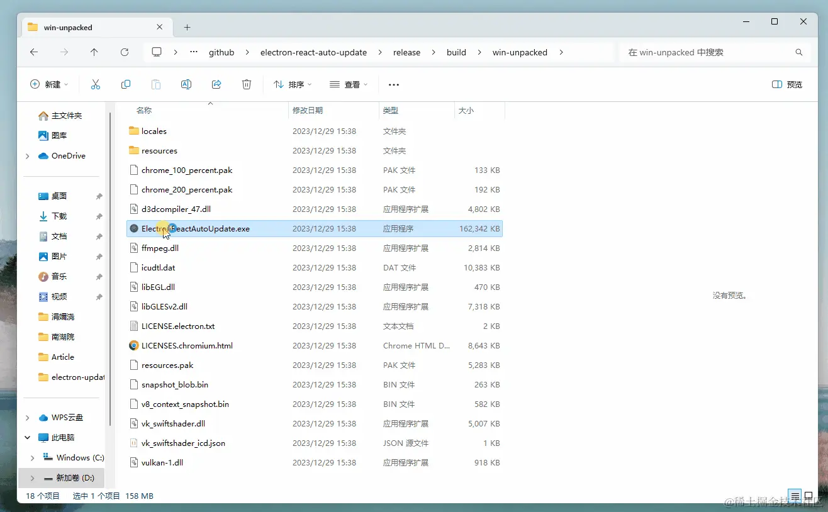Screen dimensions: 828x512
Task: Switch to large icons view in status bar
Action: 810,496
